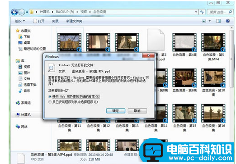Select the file labeled 血色浪漫 - 第11集
Viewport: 236px width, 164px height.
pos(70,128)
